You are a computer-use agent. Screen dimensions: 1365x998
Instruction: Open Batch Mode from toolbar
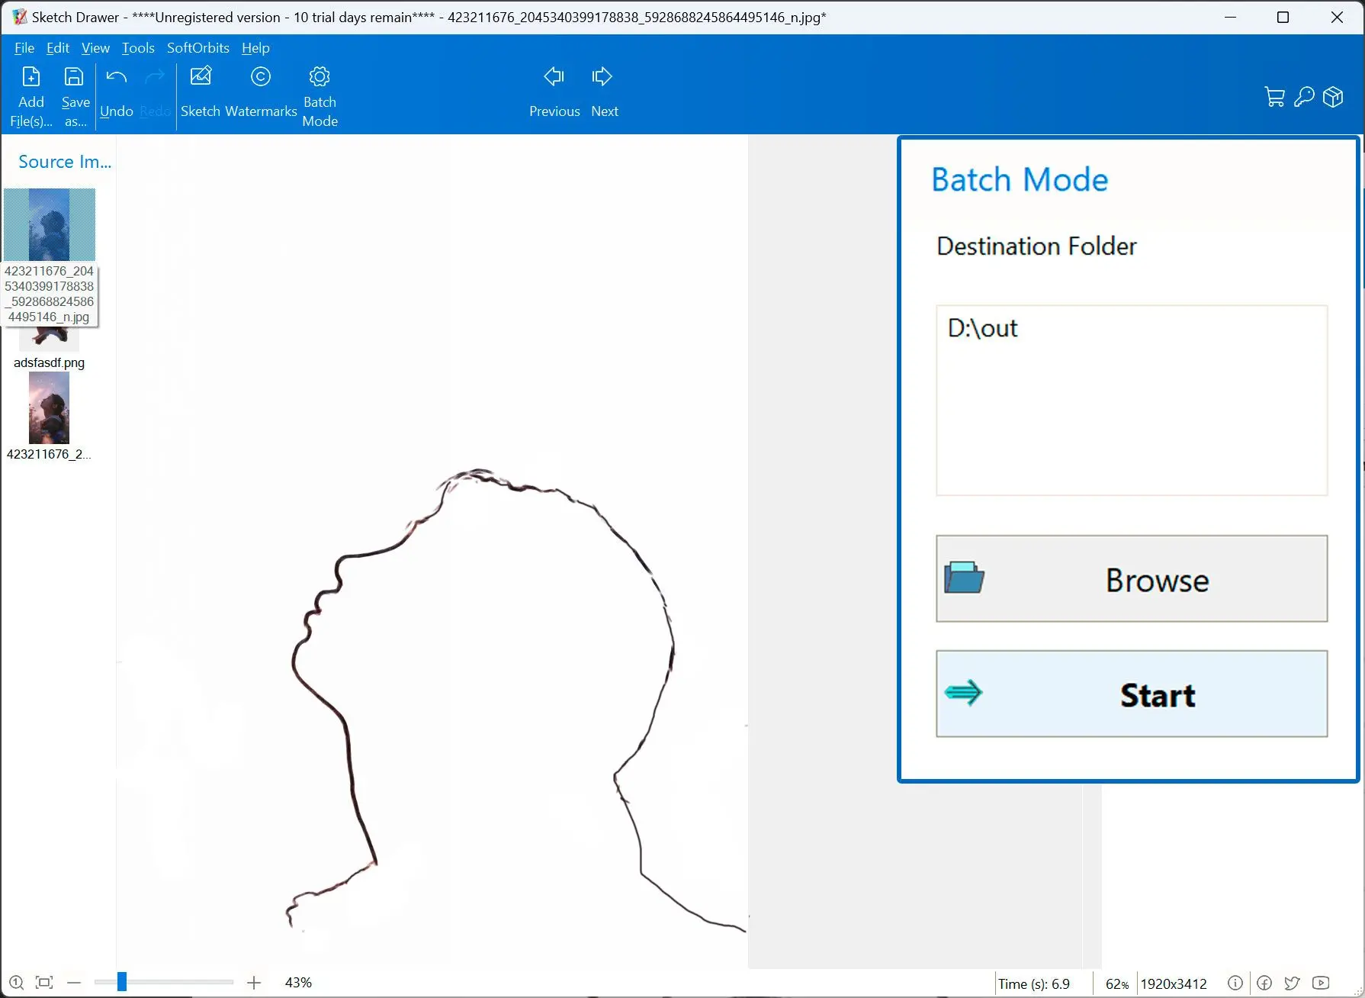320,97
